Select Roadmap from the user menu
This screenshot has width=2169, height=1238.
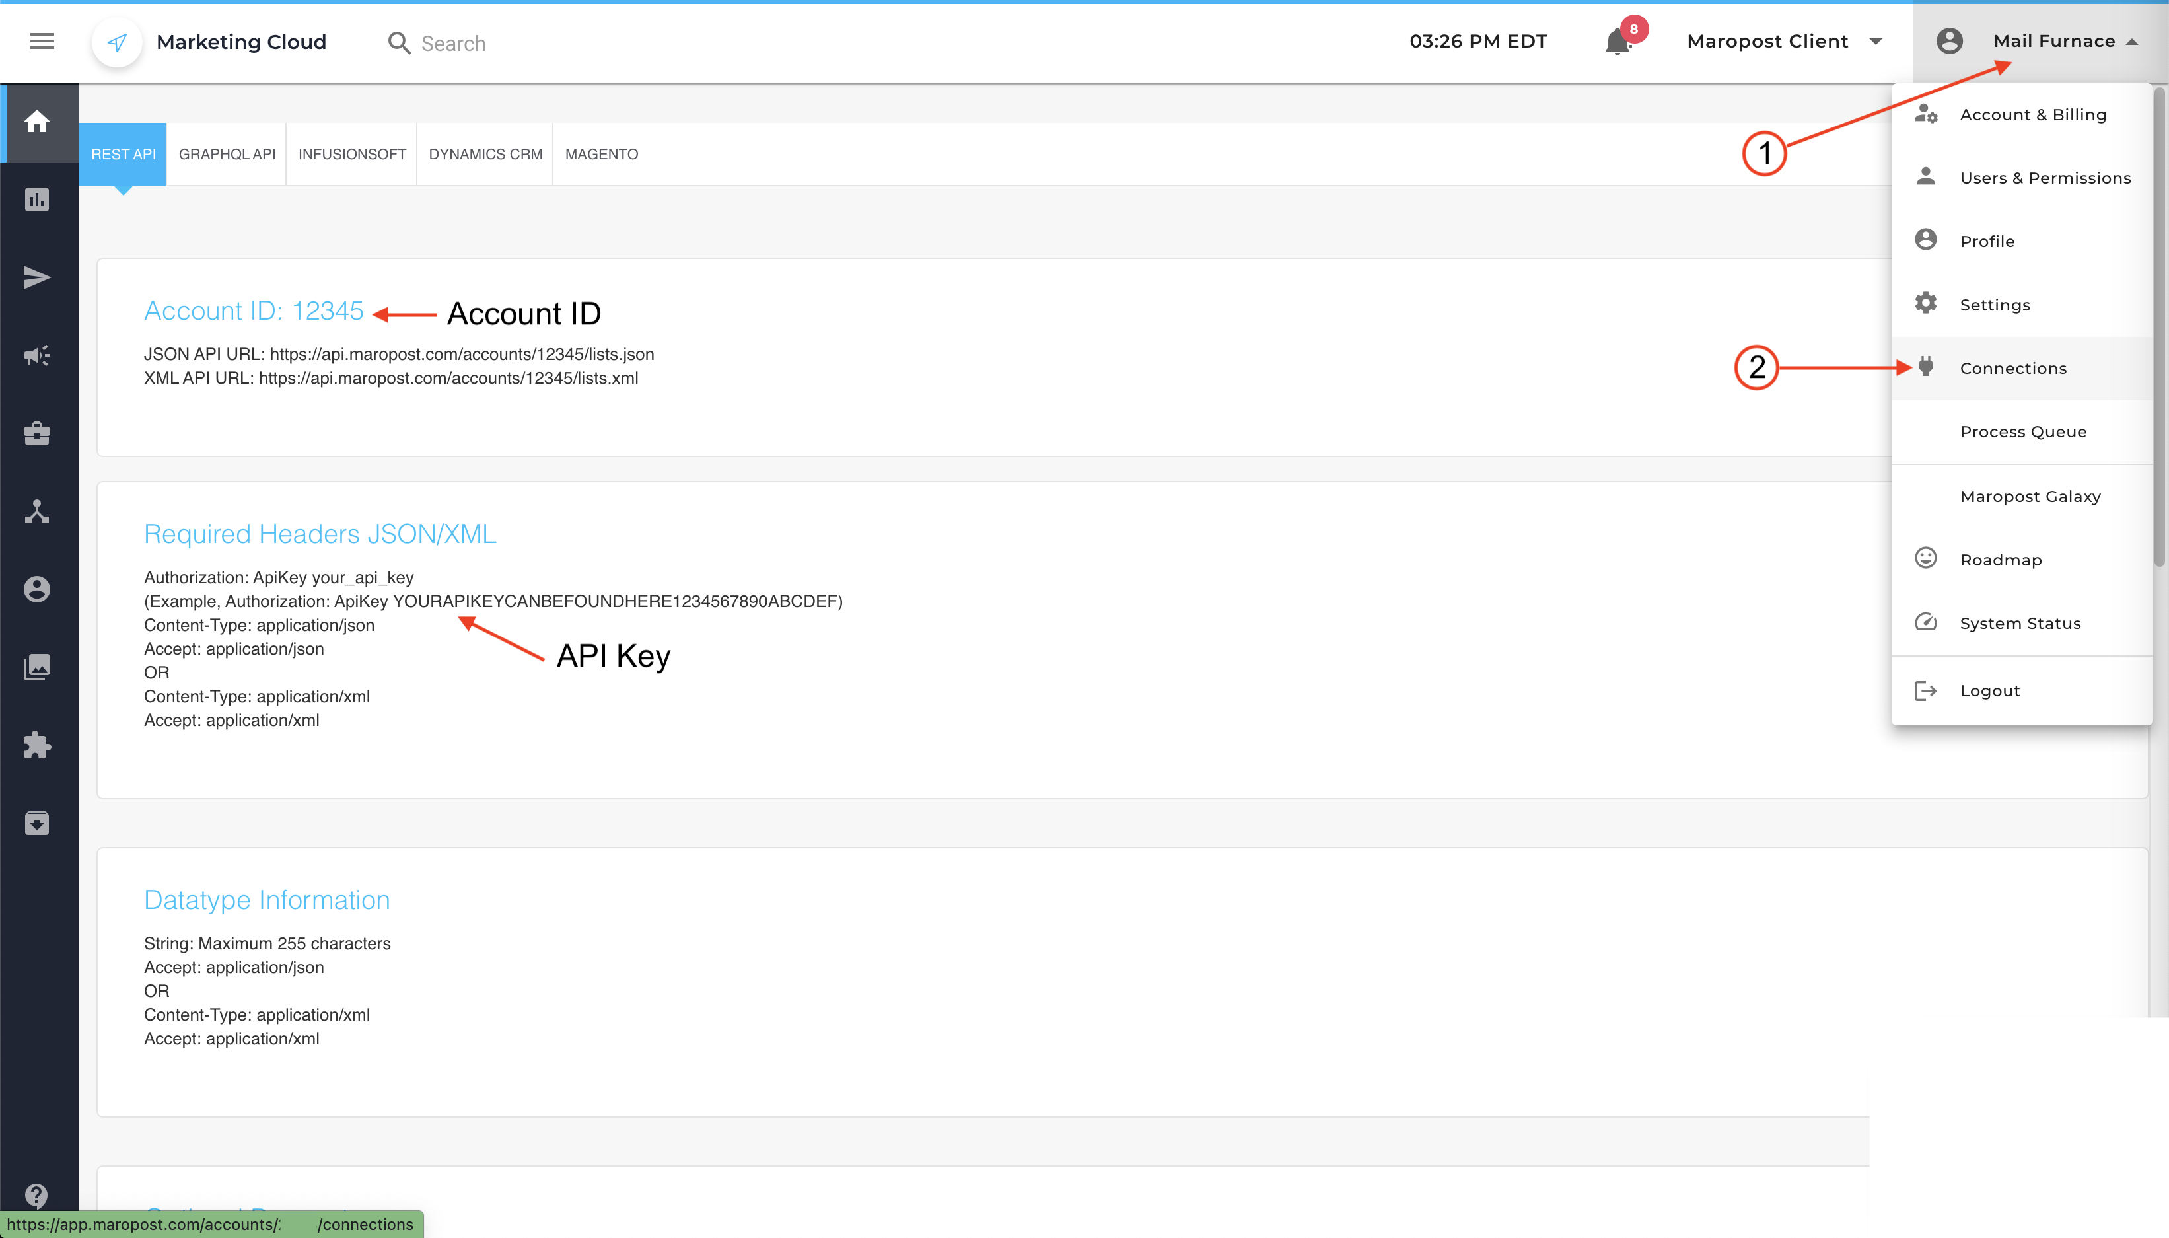[2022, 560]
